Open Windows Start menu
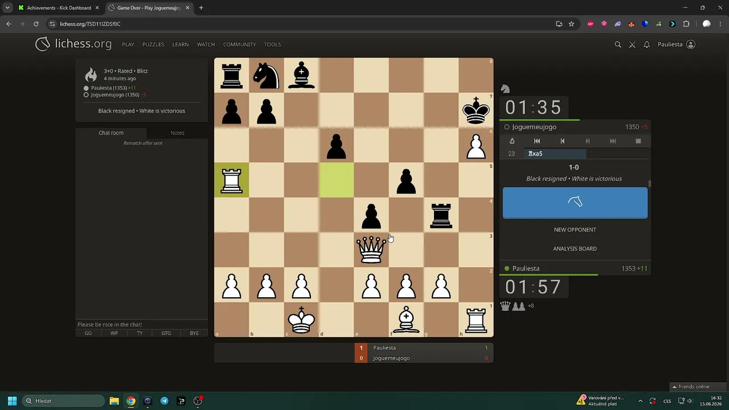The height and width of the screenshot is (410, 729). pos(12,401)
